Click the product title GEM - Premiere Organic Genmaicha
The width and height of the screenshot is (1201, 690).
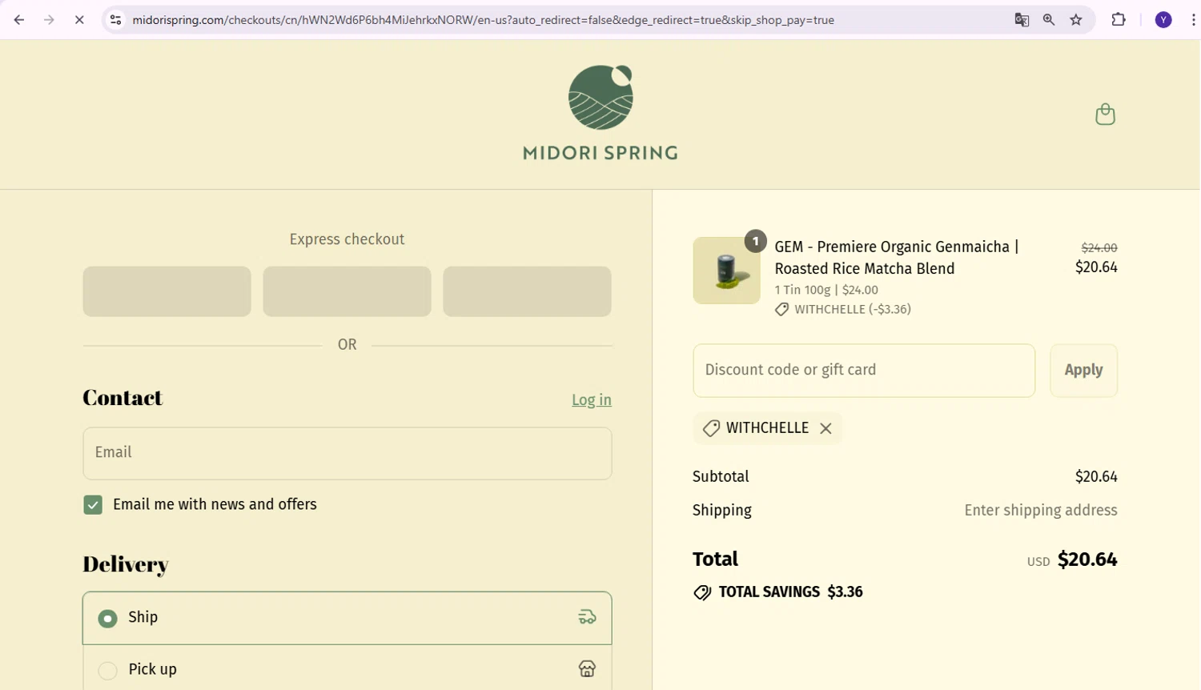[x=897, y=258]
